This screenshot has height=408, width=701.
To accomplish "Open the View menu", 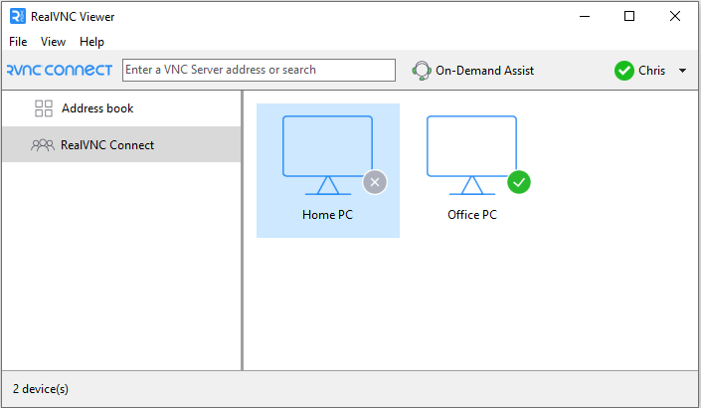I will click(53, 42).
